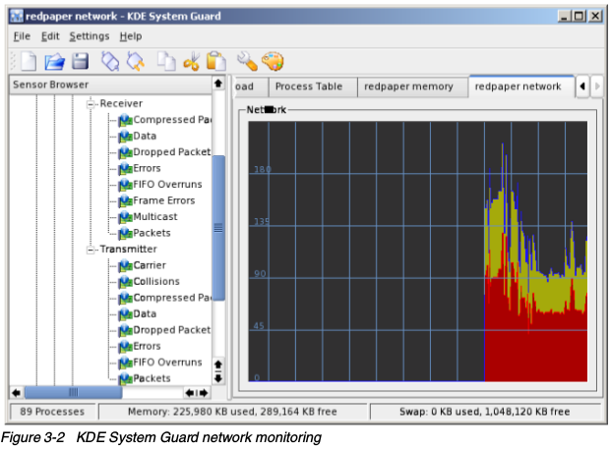Select the Receiver Multicast sensor
This screenshot has width=611, height=451.
[154, 216]
